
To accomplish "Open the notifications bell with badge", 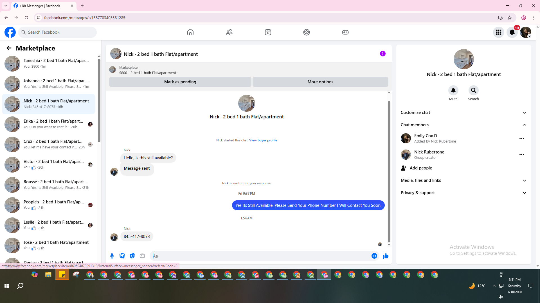I will [512, 32].
